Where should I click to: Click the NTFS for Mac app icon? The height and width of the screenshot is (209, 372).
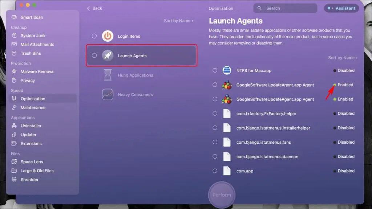click(x=227, y=70)
